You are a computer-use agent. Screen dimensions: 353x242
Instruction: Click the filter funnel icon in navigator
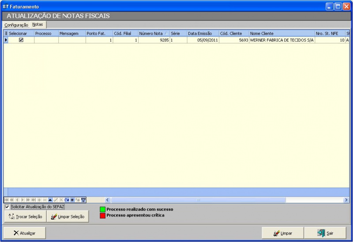click(83, 200)
